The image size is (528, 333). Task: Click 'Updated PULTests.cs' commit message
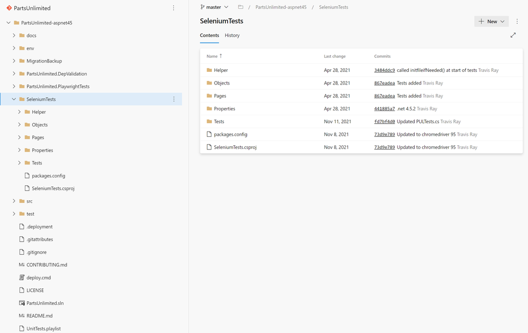coord(418,121)
